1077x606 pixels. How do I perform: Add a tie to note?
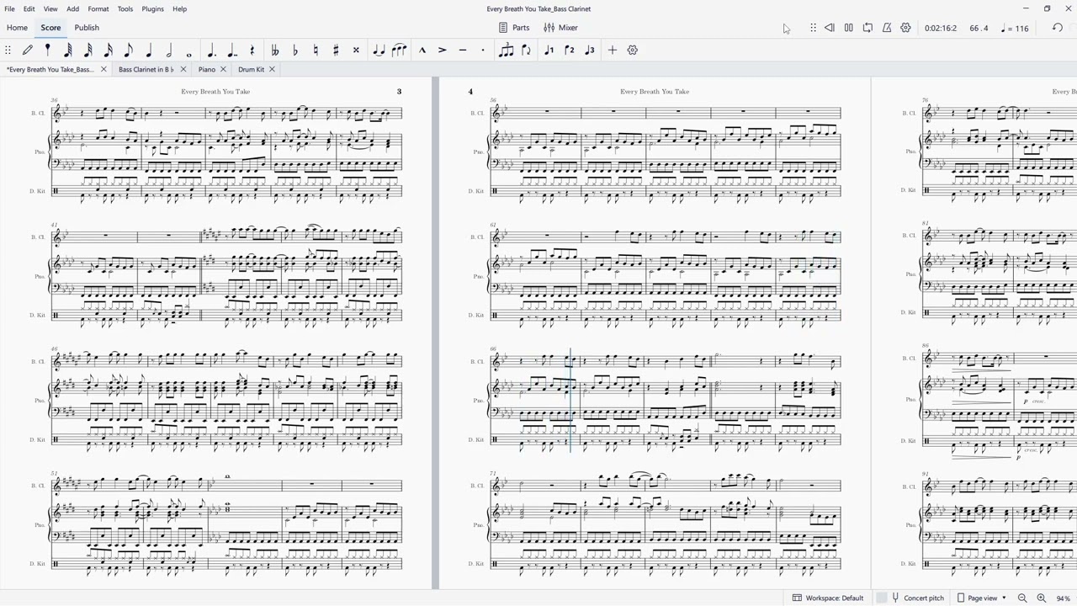pos(379,50)
